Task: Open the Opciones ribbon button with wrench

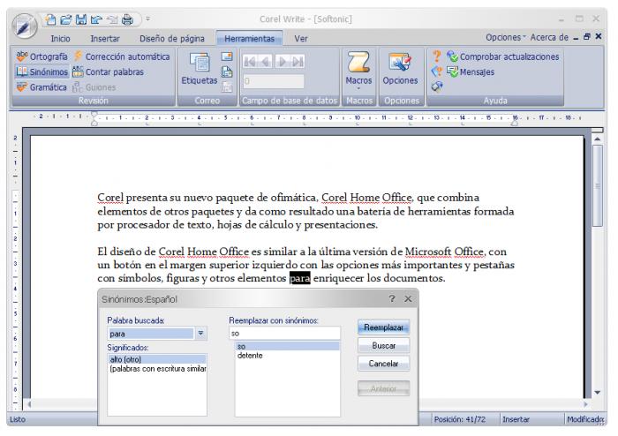Action: pos(401,69)
